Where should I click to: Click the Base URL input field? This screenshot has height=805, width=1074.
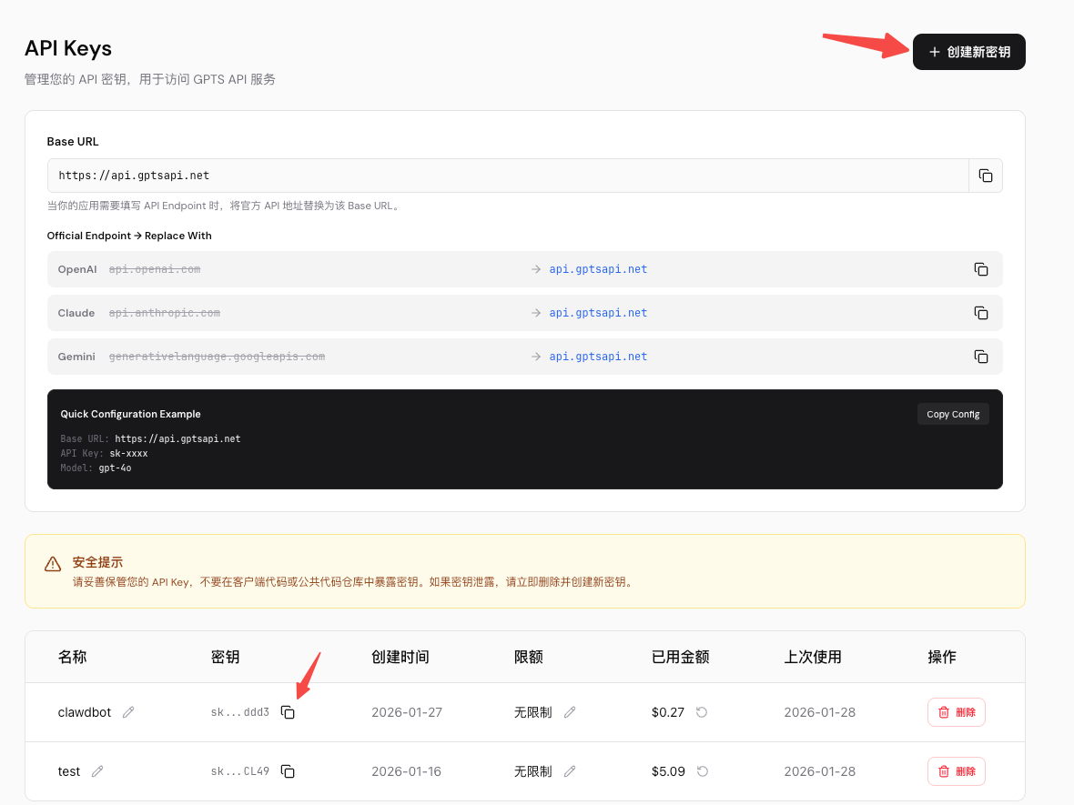pos(508,176)
